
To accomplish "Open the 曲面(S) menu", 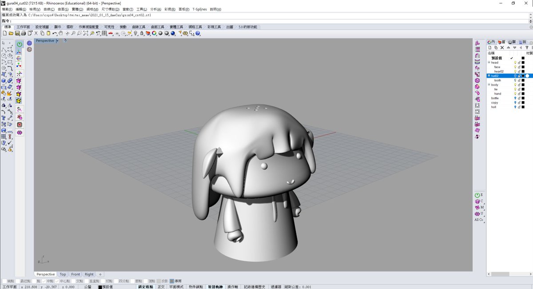I will click(x=63, y=9).
